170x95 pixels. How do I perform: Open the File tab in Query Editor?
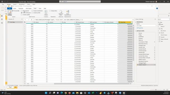[x=10, y=8]
